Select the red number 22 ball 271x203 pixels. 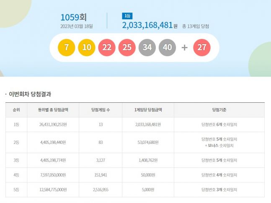click(x=107, y=47)
